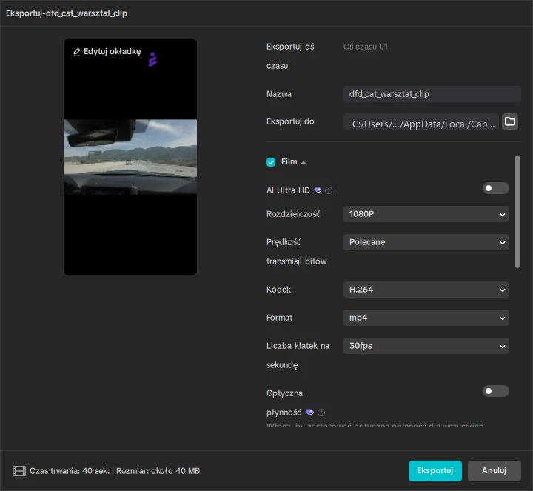Click the Anuluj button
Screen dimensions: 533x491
tap(494, 470)
